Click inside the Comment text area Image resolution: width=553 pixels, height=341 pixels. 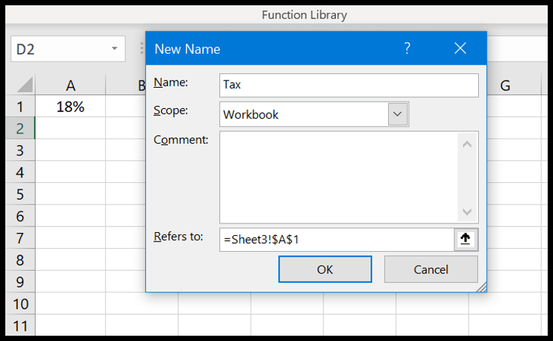tap(339, 177)
